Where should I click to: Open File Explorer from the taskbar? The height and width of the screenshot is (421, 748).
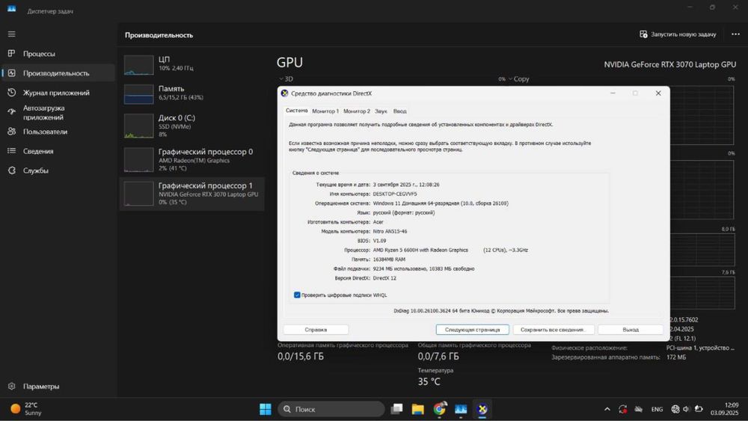[x=418, y=409]
